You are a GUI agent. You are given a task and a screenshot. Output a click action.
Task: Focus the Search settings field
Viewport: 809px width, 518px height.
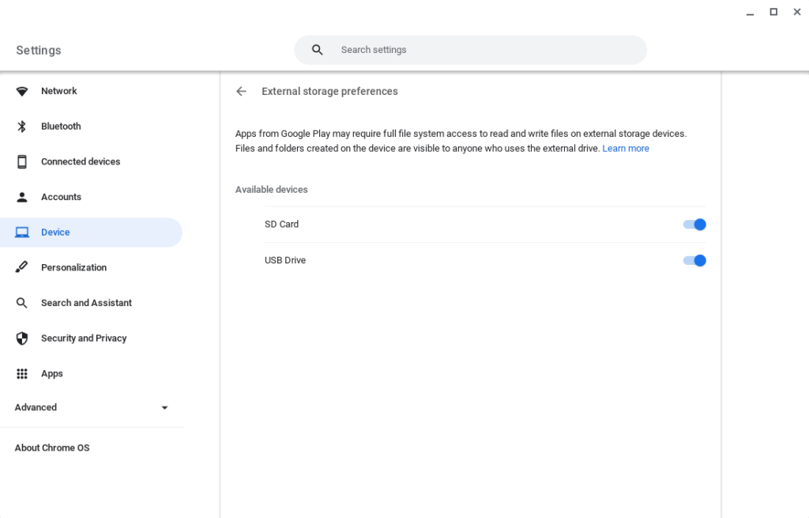click(x=471, y=50)
